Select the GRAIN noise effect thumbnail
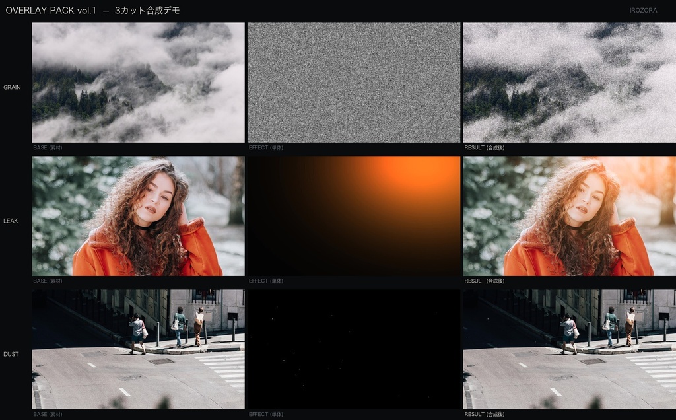 point(354,83)
